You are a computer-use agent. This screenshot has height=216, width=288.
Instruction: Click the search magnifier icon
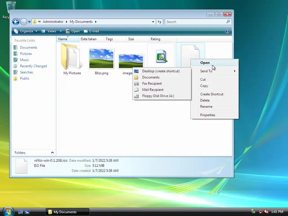(228, 22)
